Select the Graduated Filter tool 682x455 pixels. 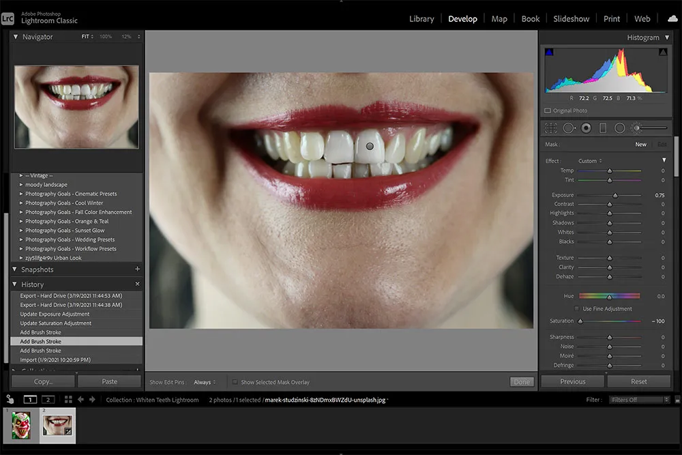[603, 128]
